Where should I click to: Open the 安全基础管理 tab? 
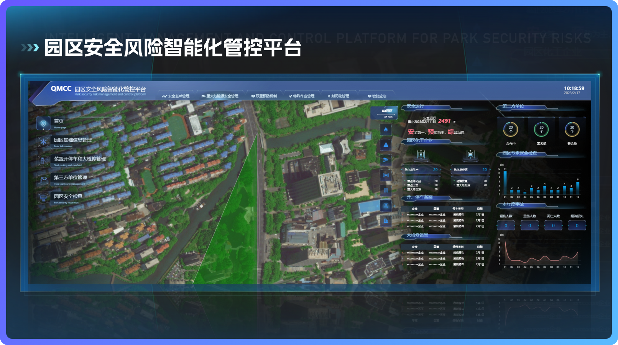[176, 96]
